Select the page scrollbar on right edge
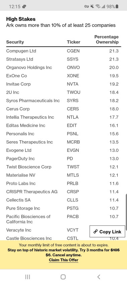This screenshot has height=284, width=127. [x=126, y=205]
